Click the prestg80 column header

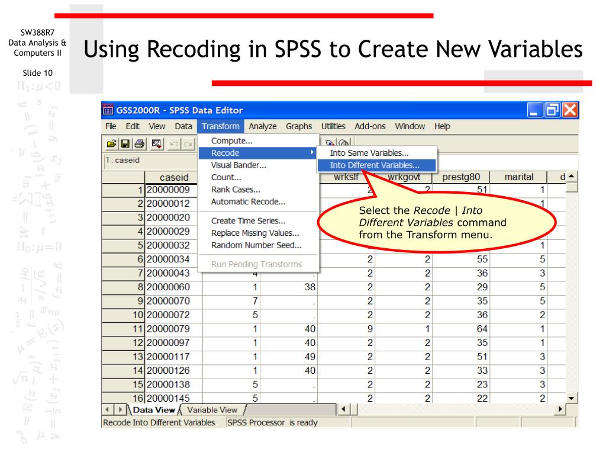tap(460, 177)
